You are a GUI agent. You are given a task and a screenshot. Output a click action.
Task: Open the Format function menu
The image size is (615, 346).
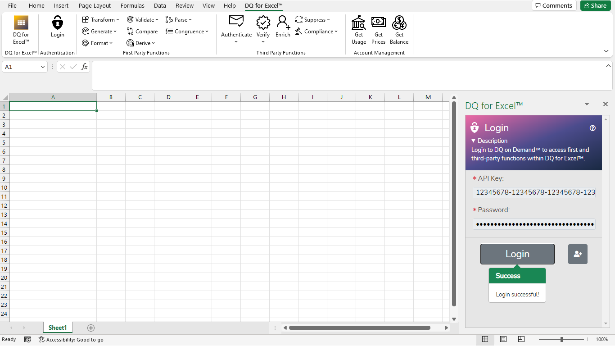pyautogui.click(x=97, y=43)
